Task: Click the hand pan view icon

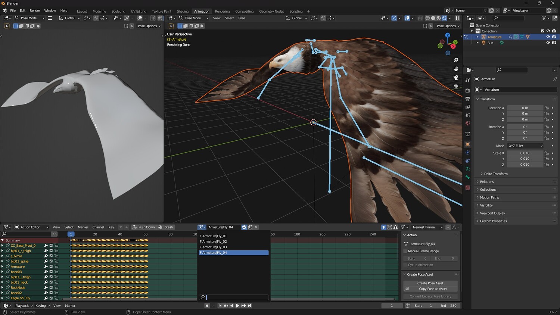Action: point(456,69)
